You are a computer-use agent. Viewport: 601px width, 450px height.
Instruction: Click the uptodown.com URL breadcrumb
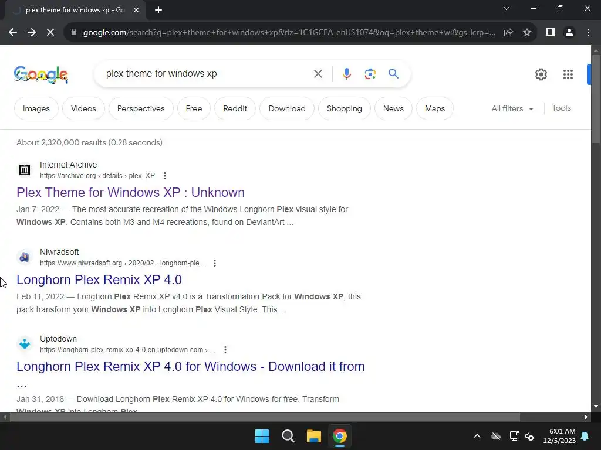pos(127,350)
